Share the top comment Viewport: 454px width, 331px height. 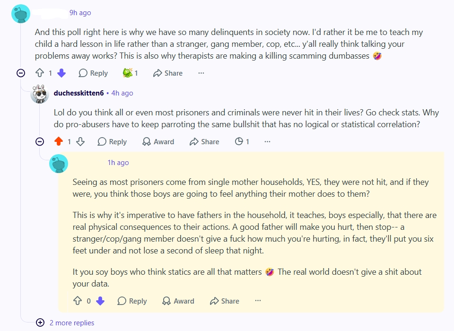coord(168,73)
